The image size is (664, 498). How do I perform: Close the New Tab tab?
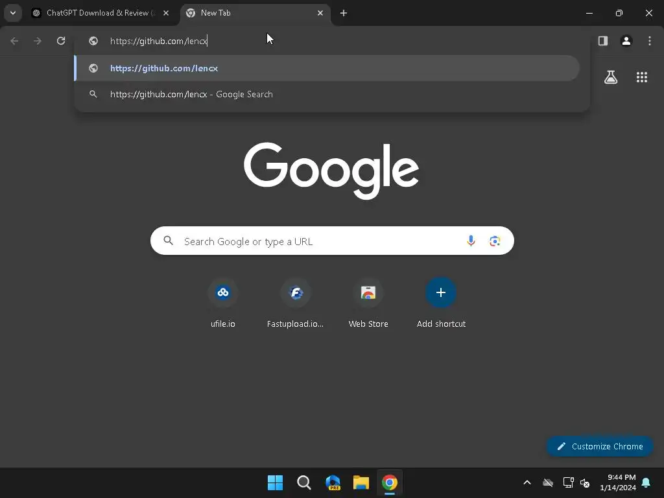point(320,13)
